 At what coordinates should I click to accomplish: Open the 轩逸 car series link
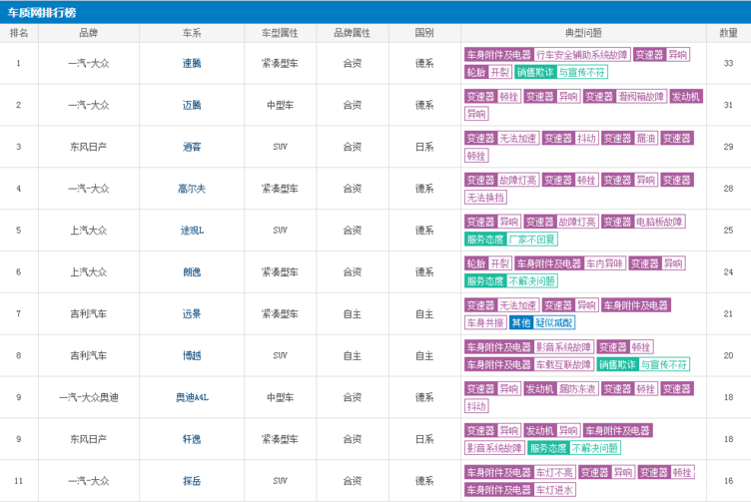pos(192,439)
